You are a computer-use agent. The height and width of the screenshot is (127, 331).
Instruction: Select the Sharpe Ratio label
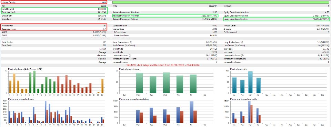pos(119,29)
